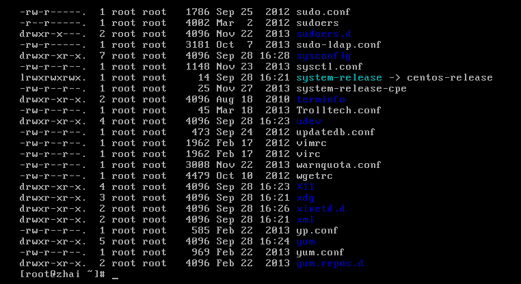Click the sudo.conf filename
This screenshot has height=284, width=521.
(x=320, y=12)
